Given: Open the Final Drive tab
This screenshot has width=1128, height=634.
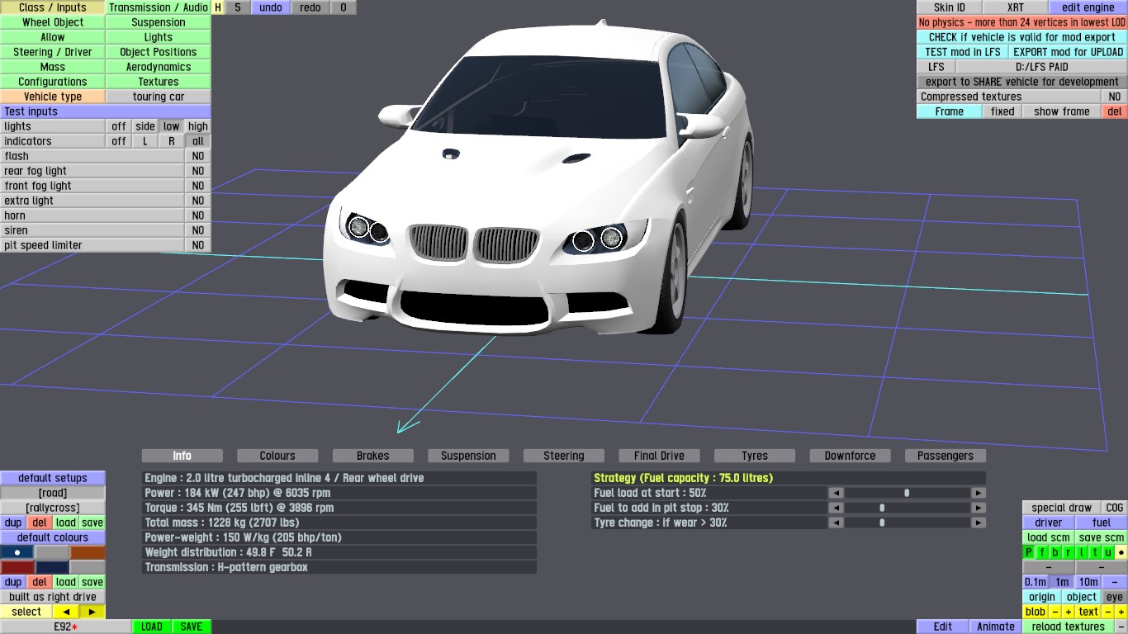Looking at the screenshot, I should click(659, 456).
